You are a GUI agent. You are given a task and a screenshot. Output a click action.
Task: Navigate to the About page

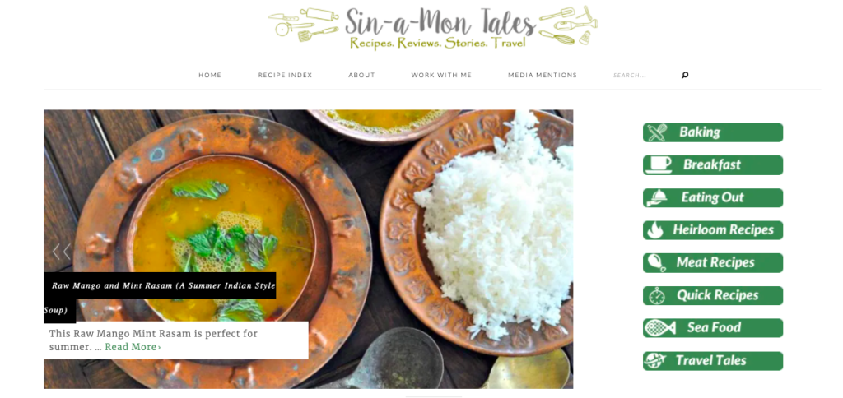point(361,75)
